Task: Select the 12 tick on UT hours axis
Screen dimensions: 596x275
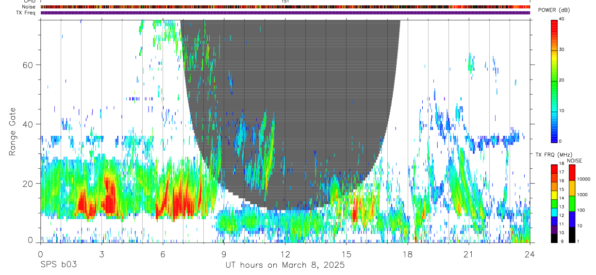Action: click(x=285, y=254)
